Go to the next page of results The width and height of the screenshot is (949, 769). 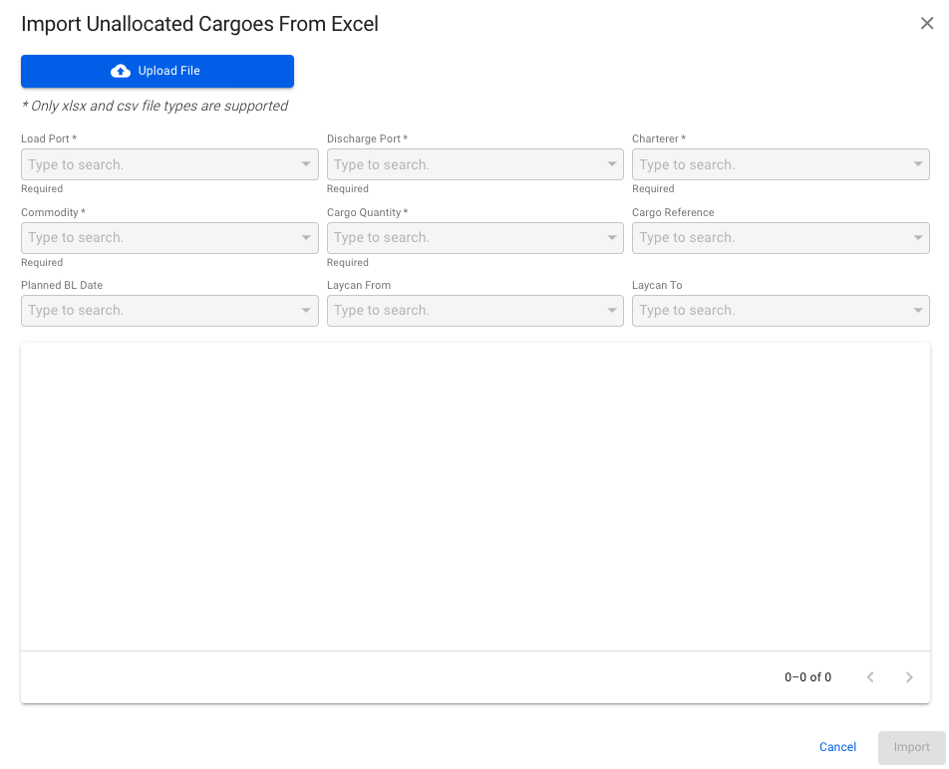(x=909, y=677)
